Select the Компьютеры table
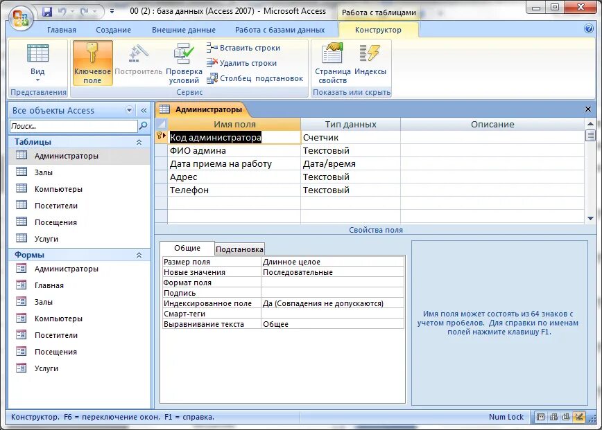 coord(79,189)
